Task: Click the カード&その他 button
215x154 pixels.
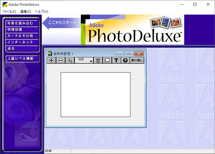Action: click(x=22, y=36)
